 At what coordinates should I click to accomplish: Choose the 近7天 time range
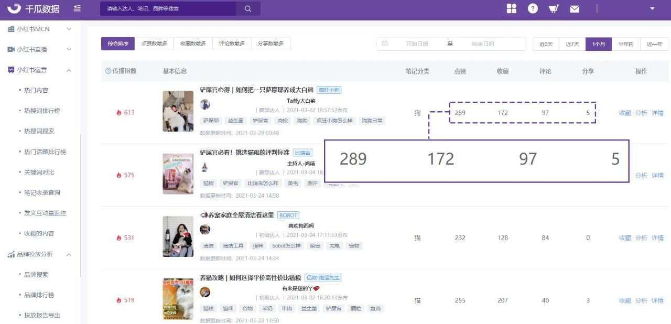pos(572,44)
